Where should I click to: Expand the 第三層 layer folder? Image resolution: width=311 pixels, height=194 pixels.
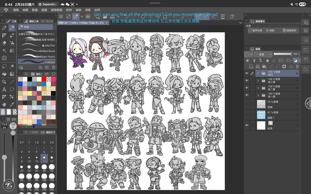[x=258, y=81]
